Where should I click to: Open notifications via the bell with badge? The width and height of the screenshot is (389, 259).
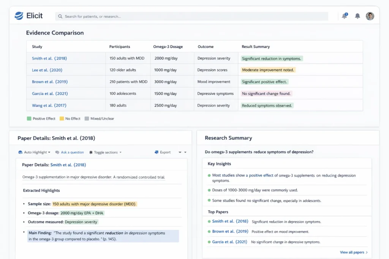pyautogui.click(x=344, y=16)
